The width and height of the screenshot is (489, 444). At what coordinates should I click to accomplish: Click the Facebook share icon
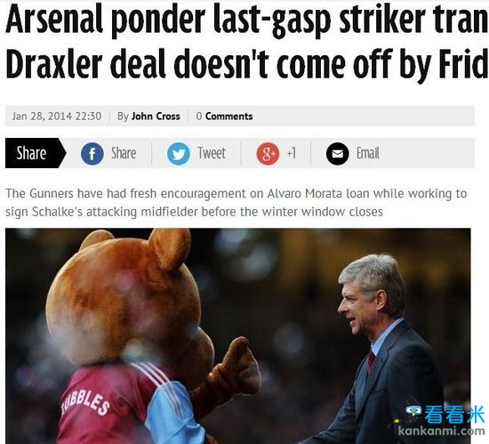click(92, 154)
